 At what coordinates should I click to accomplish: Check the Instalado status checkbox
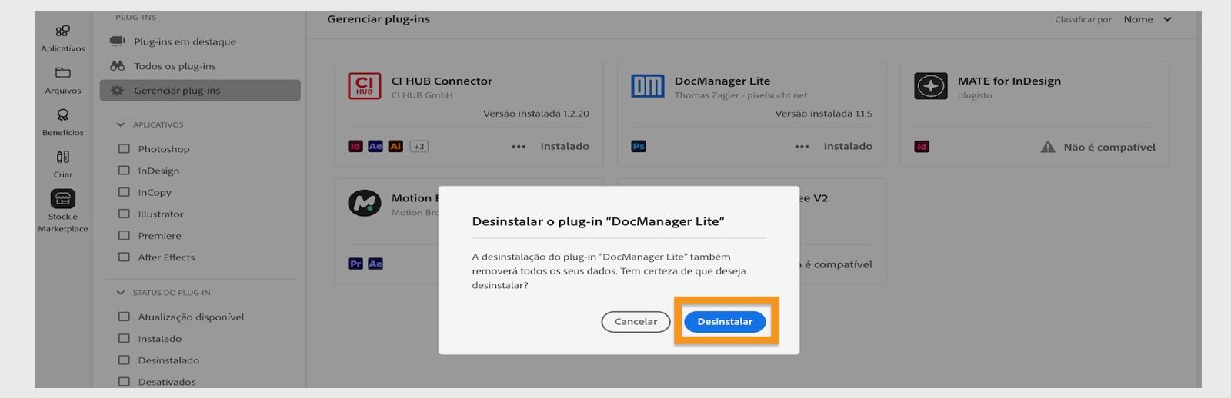click(x=124, y=338)
